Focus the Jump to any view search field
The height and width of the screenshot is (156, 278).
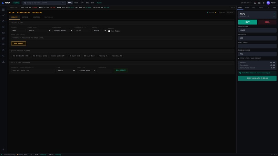click(44, 3)
